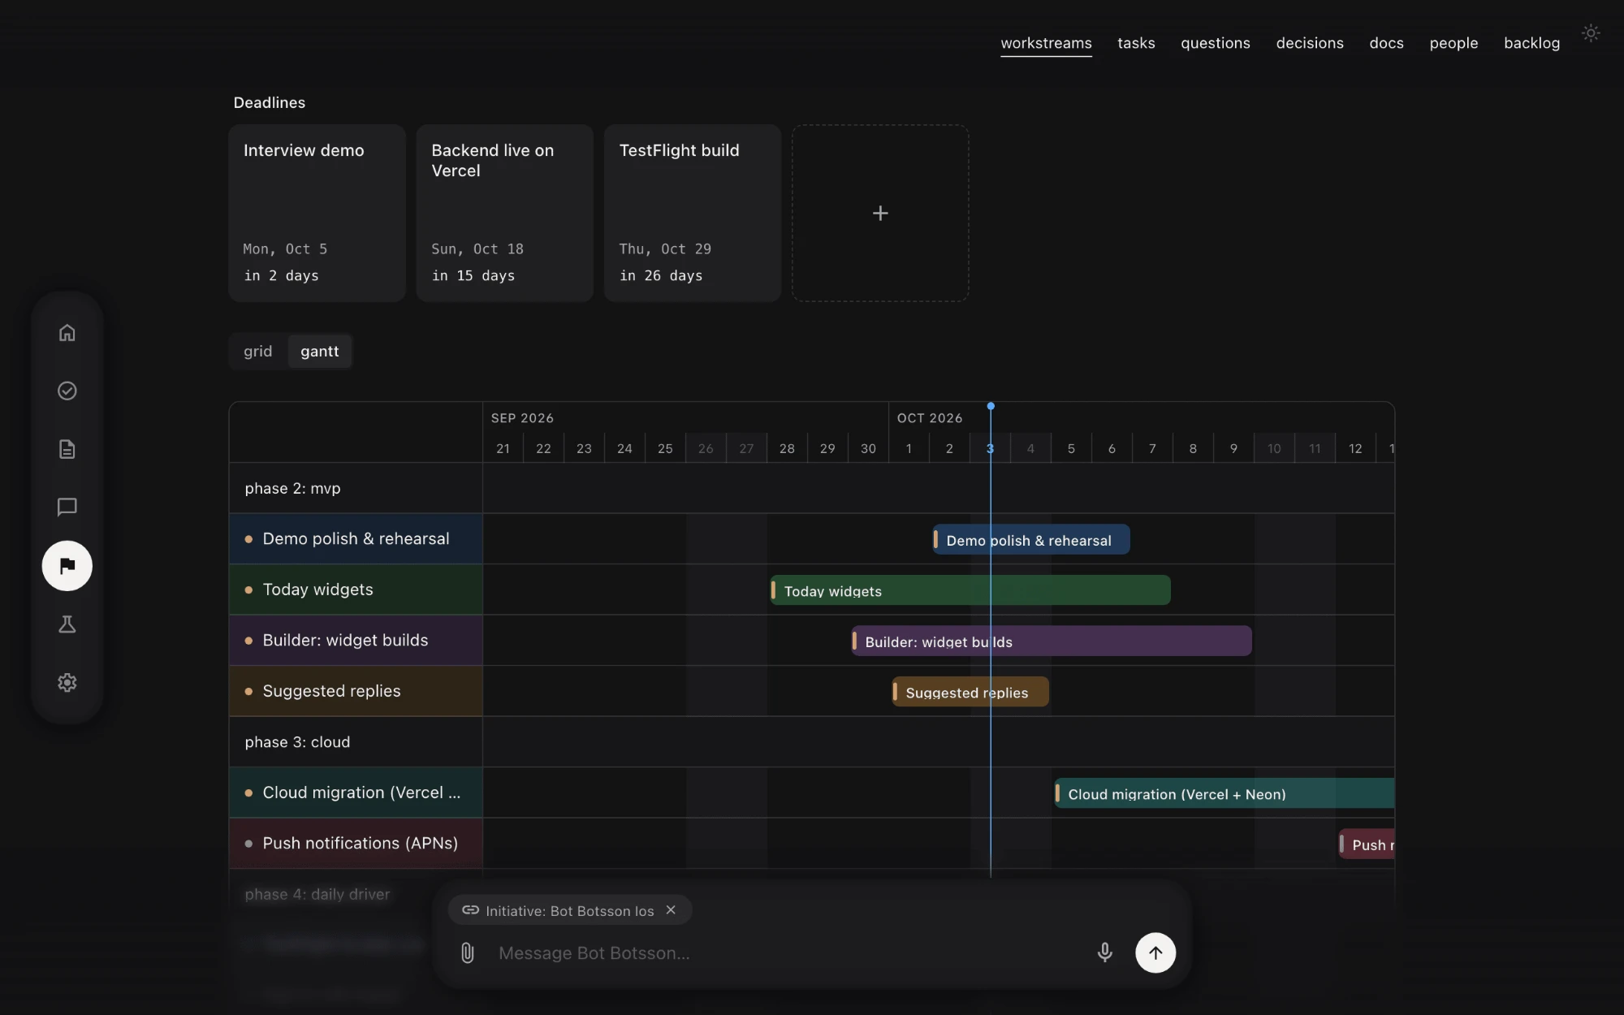The width and height of the screenshot is (1624, 1015).
Task: Click the today marker dot on timeline
Action: click(x=991, y=406)
